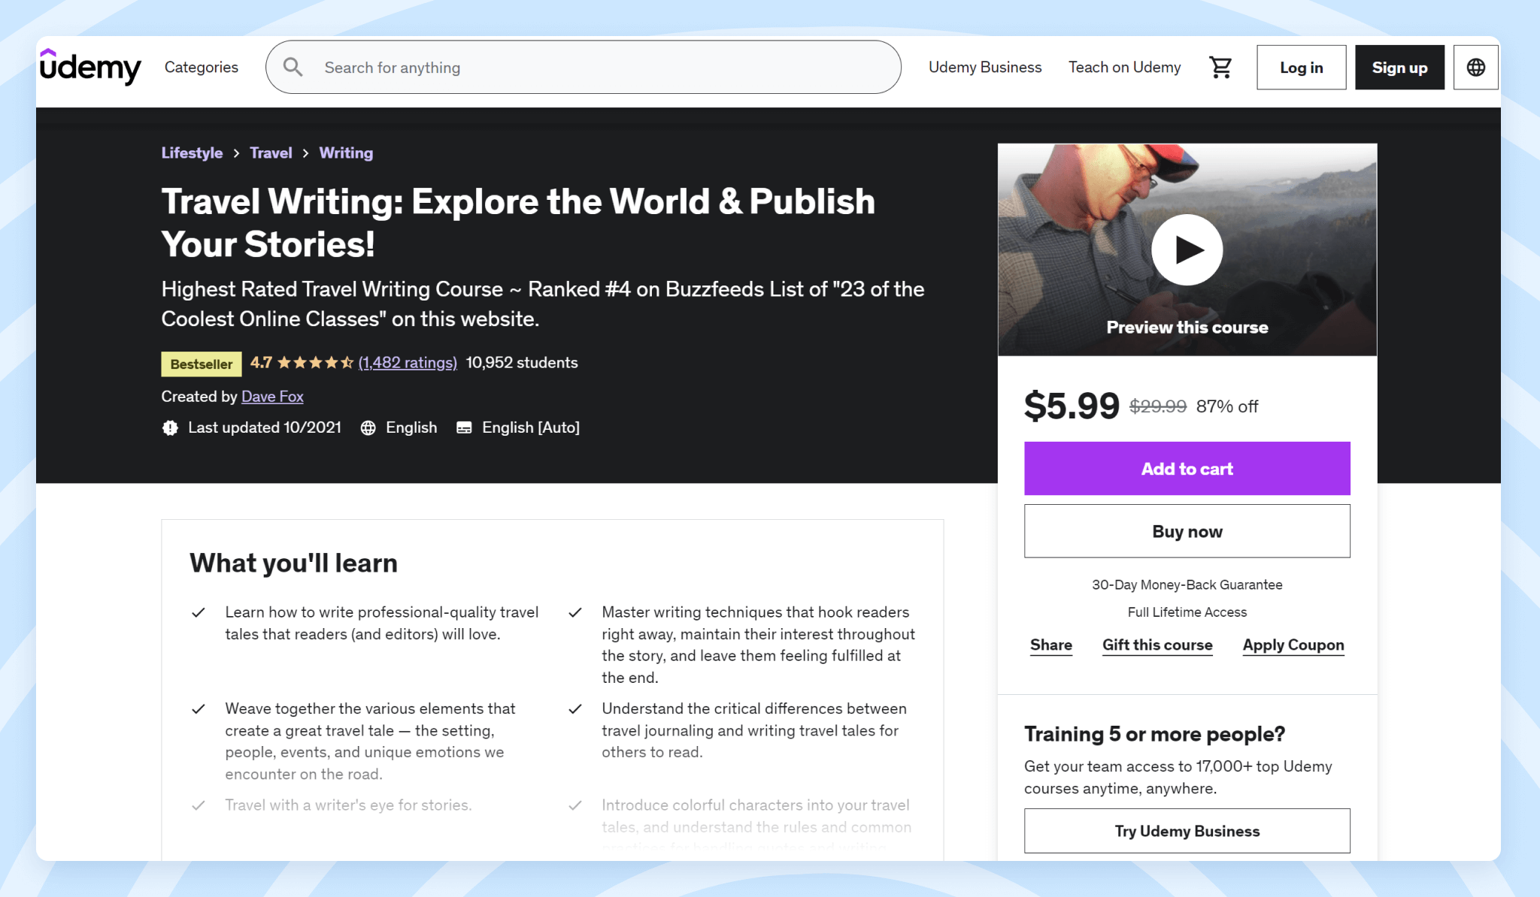Play the course preview video

(x=1187, y=249)
